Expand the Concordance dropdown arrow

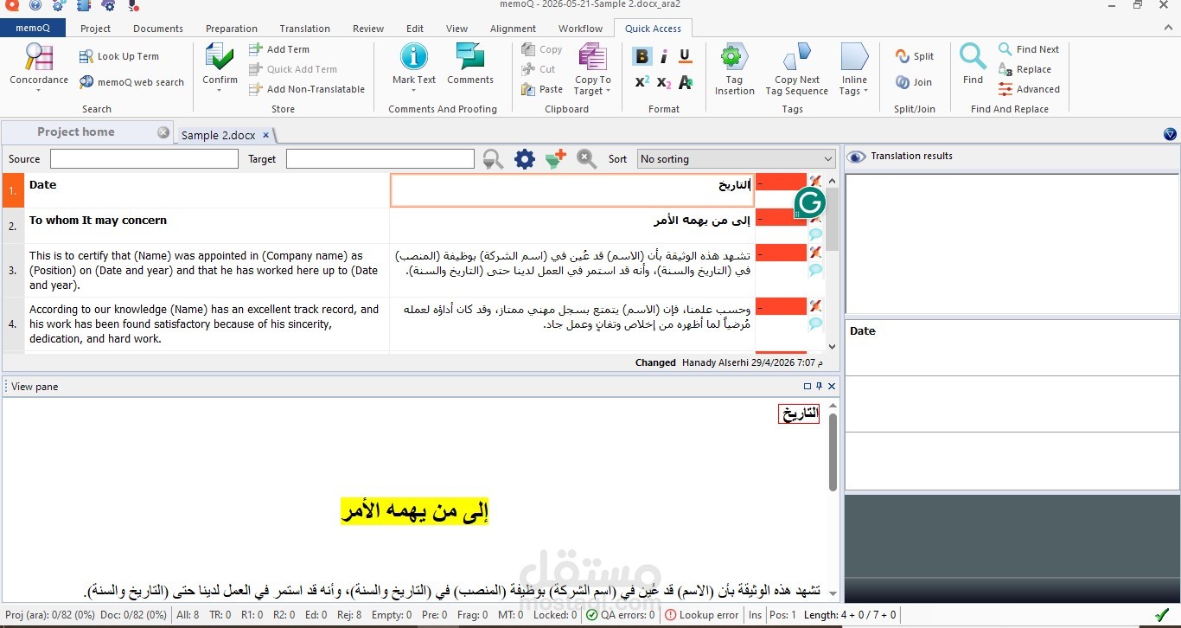tap(39, 91)
